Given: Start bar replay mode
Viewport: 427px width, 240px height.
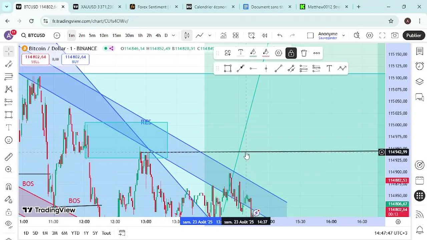Looking at the screenshot, I should pos(265,35).
